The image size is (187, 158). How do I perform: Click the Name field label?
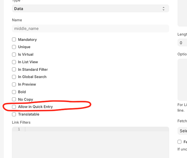click(17, 20)
